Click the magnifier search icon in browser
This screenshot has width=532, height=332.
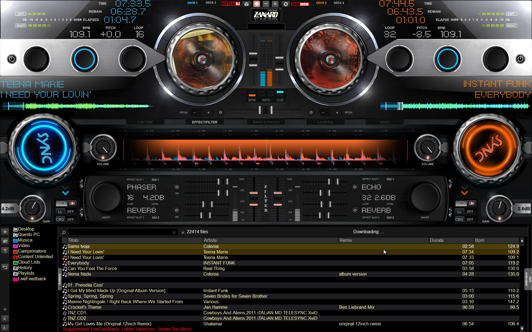click(x=64, y=232)
